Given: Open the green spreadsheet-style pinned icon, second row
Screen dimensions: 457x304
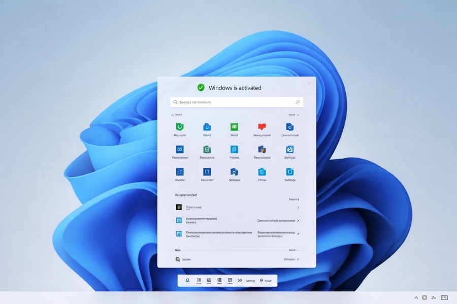Looking at the screenshot, I should tap(207, 150).
